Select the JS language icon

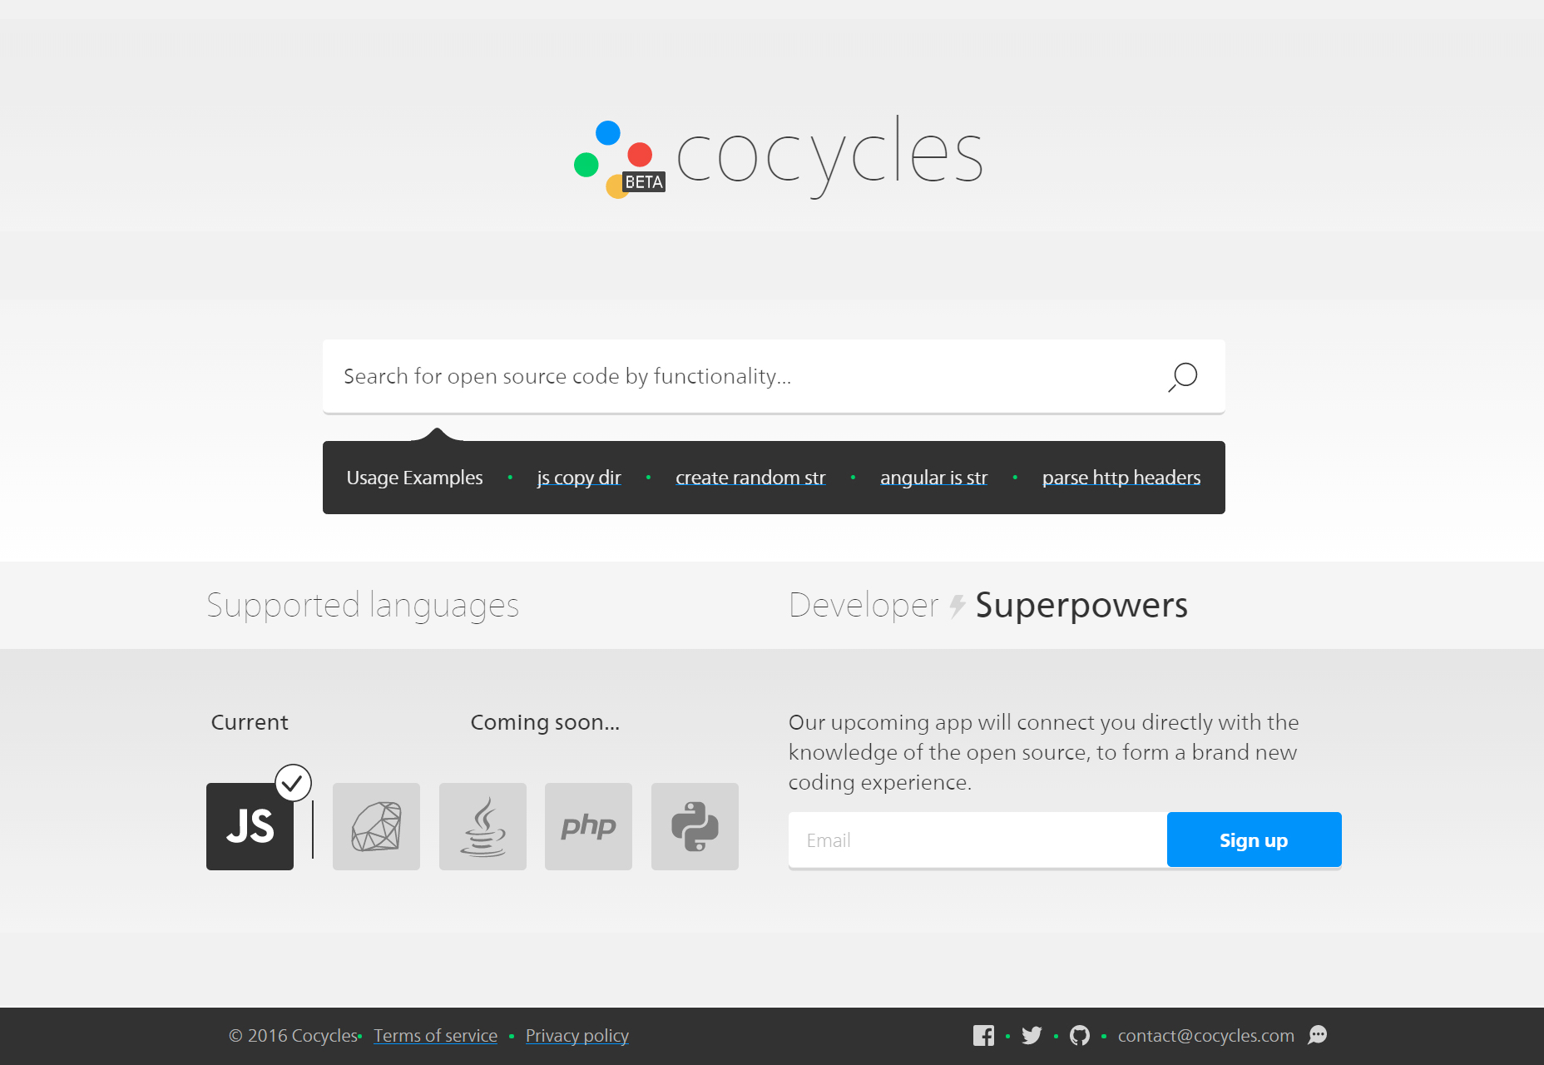click(250, 826)
